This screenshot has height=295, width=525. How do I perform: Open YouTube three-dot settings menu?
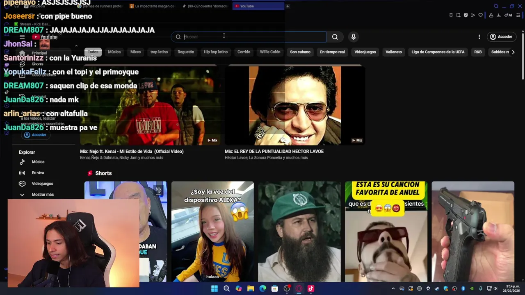tap(479, 37)
